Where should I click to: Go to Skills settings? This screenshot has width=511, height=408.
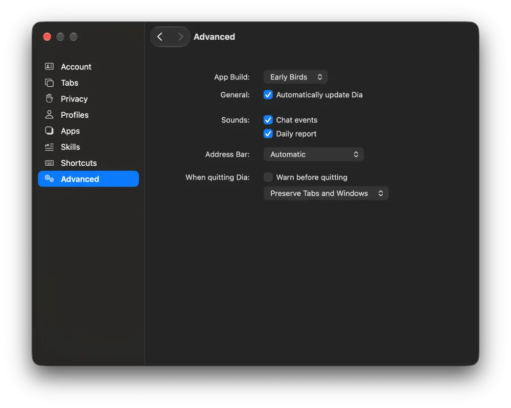(88, 147)
